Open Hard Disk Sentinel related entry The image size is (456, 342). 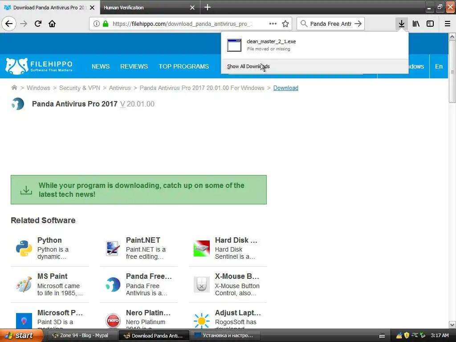click(228, 248)
